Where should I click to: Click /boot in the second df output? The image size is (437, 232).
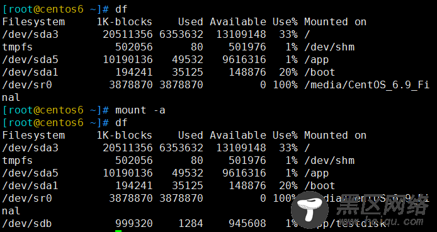[x=319, y=185]
